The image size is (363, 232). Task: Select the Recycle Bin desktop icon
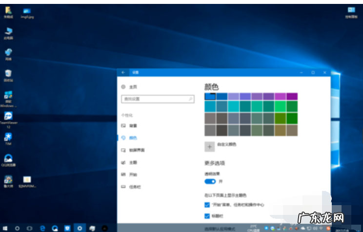8,76
